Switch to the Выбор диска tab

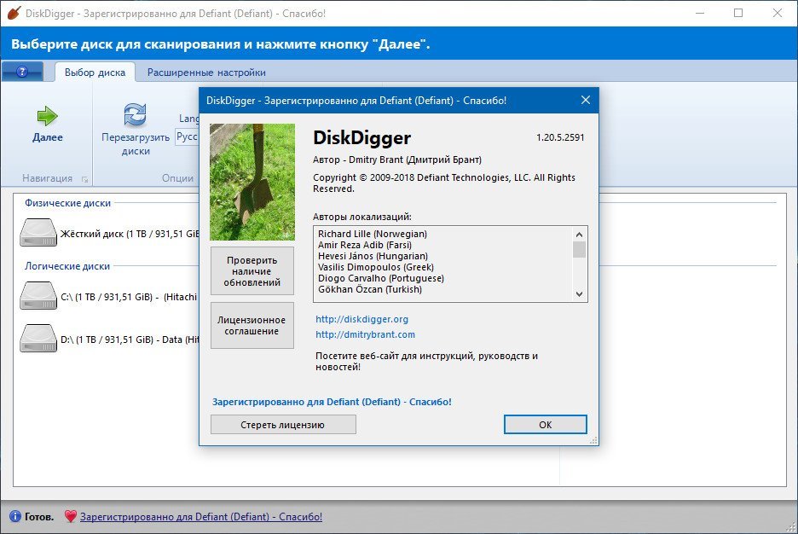[95, 73]
